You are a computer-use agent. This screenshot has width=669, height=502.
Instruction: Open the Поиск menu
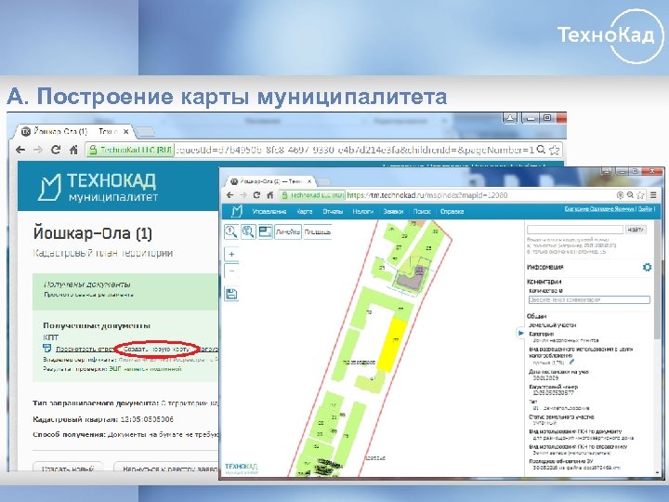422,211
